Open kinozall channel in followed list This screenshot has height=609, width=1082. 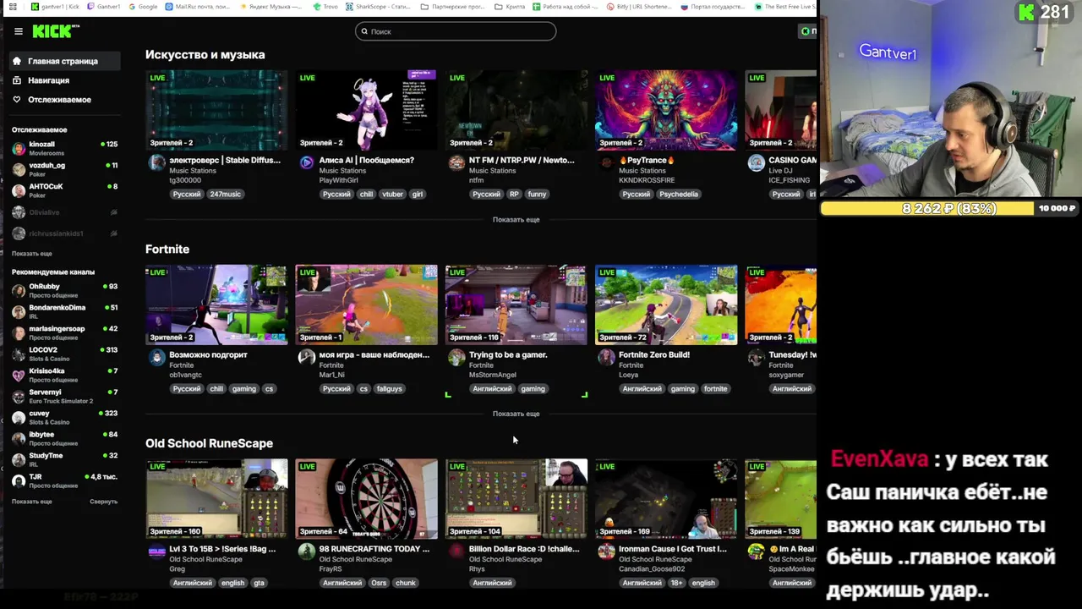click(x=64, y=148)
